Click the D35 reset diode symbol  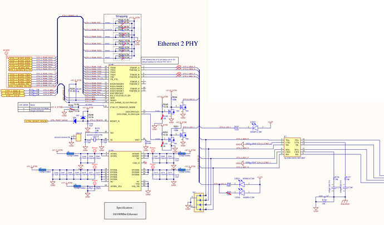(82, 119)
